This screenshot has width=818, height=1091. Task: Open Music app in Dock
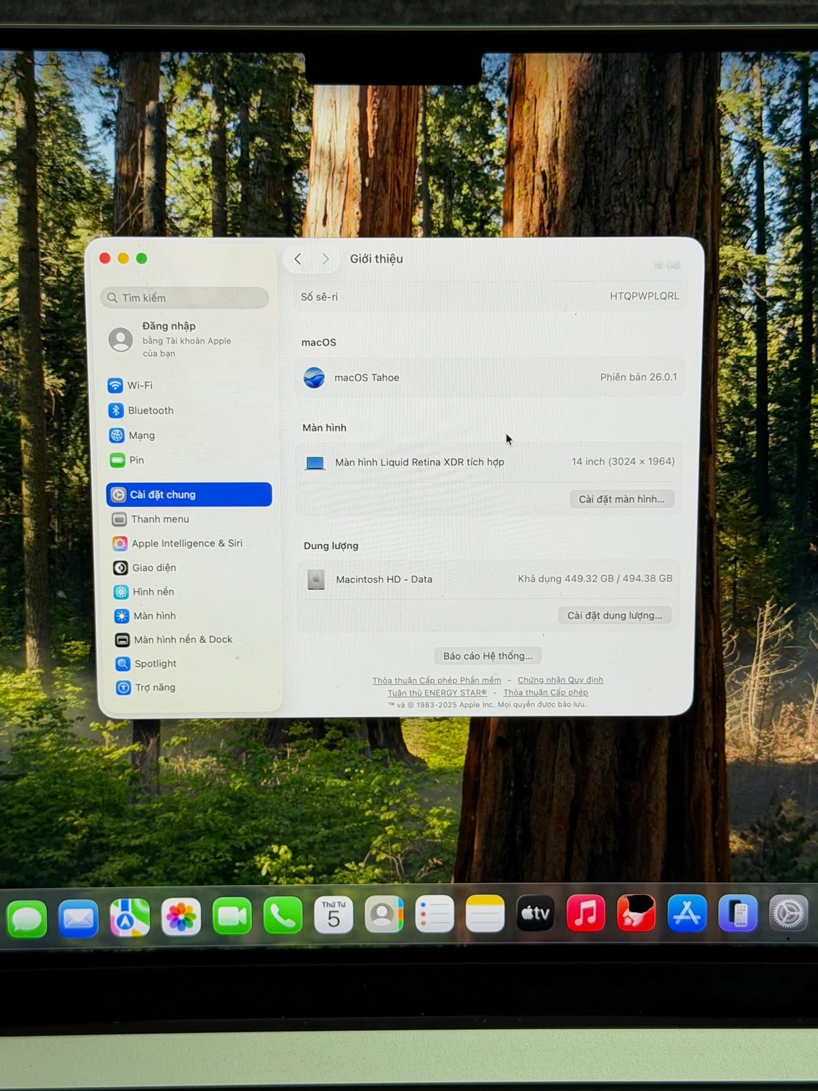pos(585,914)
